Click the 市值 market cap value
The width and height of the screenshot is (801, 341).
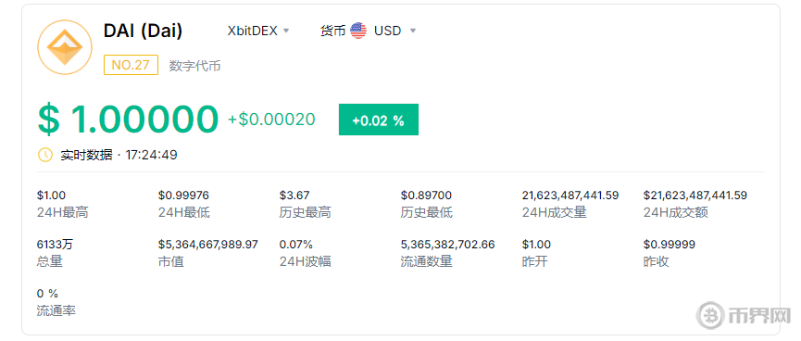click(208, 245)
